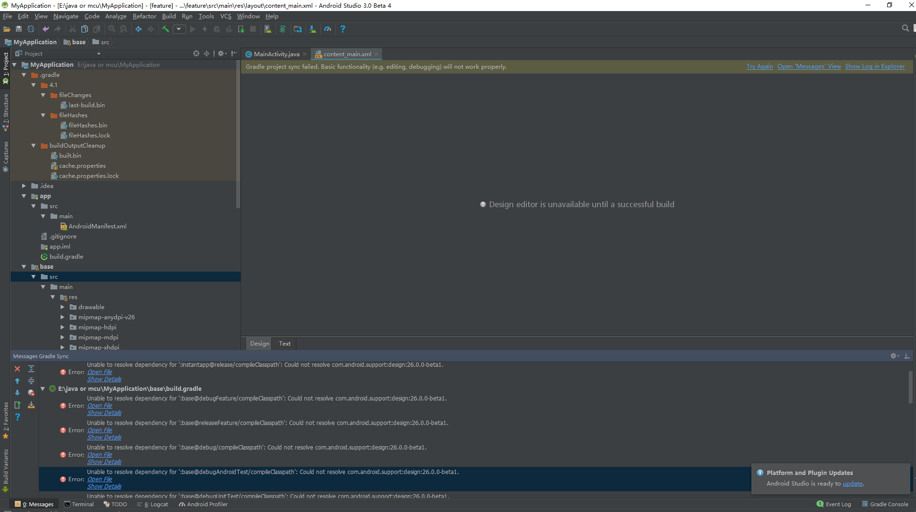The height and width of the screenshot is (512, 916).
Task: Collapse base\build.gradle message group
Action: point(43,388)
